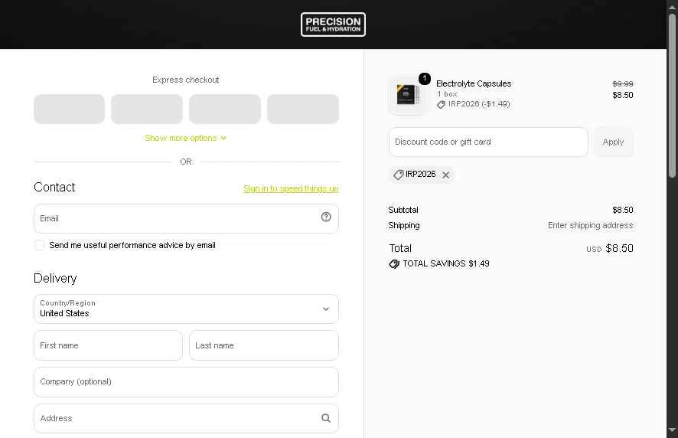Image resolution: width=678 pixels, height=438 pixels.
Task: Click the total savings tag icon
Action: pos(394,264)
